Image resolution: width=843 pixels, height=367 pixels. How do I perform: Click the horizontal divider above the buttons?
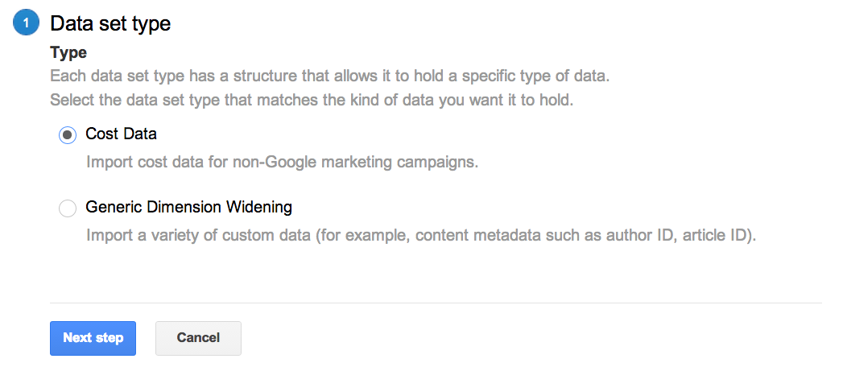(436, 303)
